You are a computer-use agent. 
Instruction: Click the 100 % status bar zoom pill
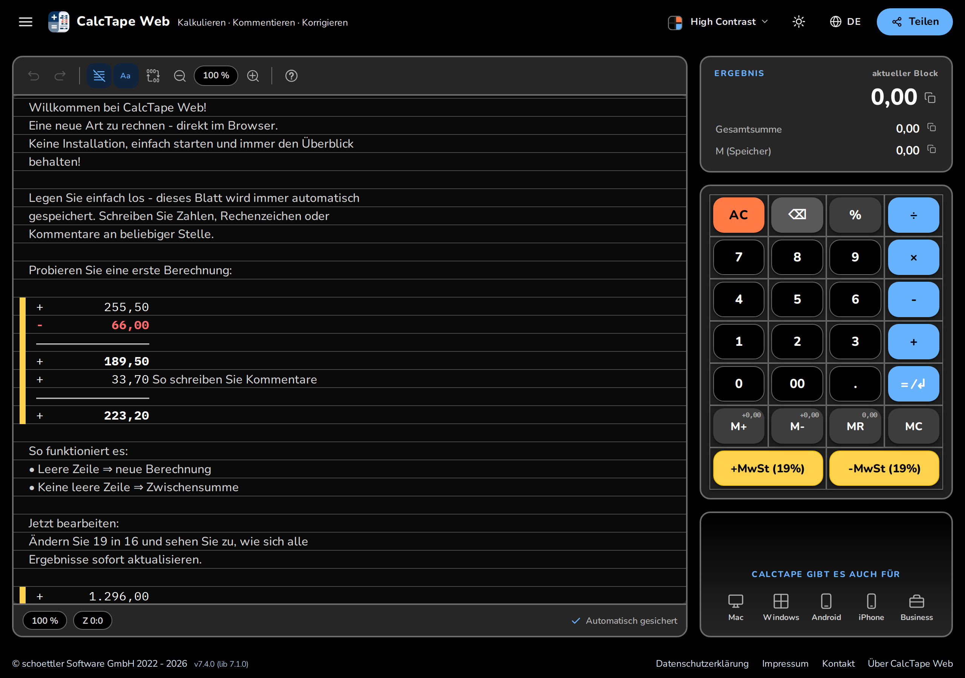44,620
